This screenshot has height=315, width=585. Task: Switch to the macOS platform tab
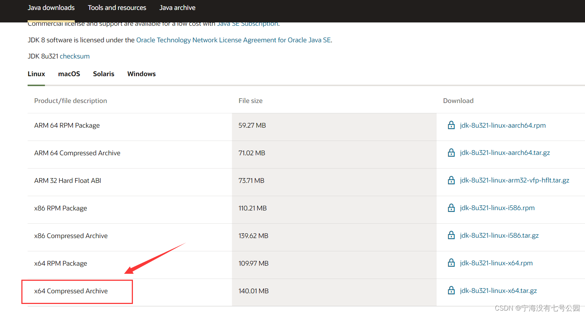69,74
